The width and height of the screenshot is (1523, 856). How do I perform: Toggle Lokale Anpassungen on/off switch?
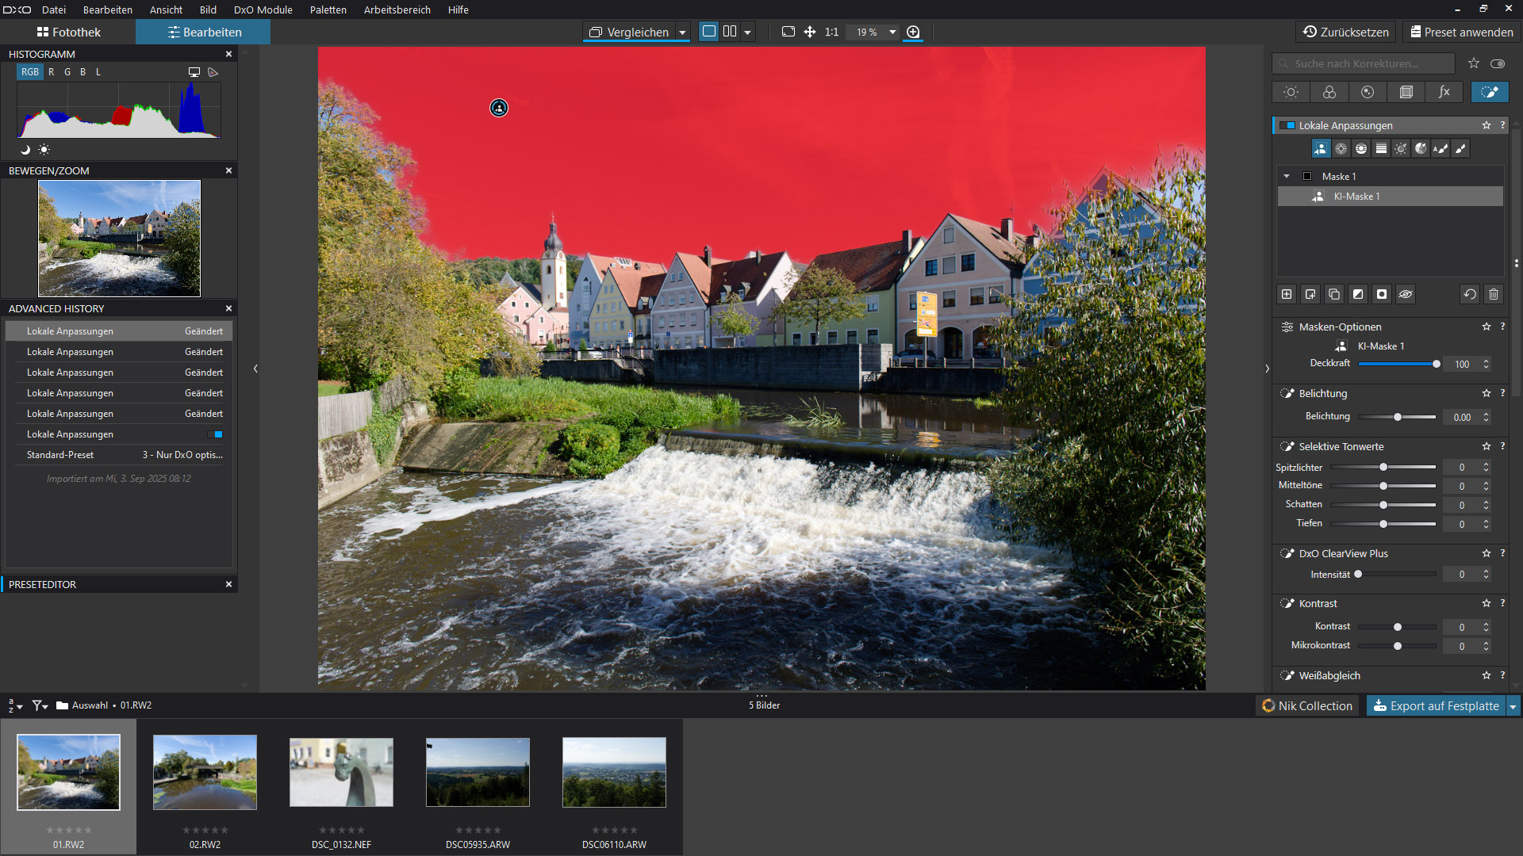(x=1287, y=125)
